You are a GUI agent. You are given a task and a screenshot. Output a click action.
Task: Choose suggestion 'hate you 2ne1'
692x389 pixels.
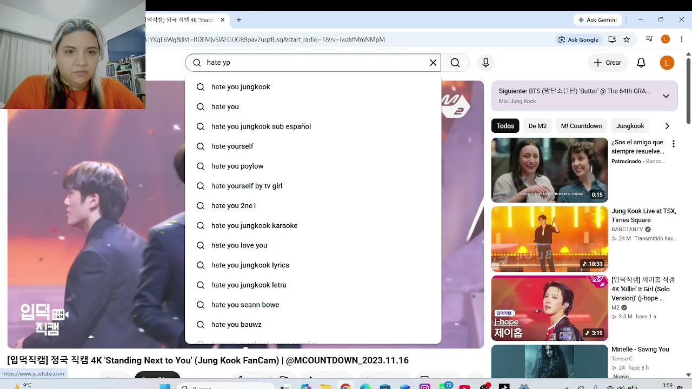tap(313, 206)
